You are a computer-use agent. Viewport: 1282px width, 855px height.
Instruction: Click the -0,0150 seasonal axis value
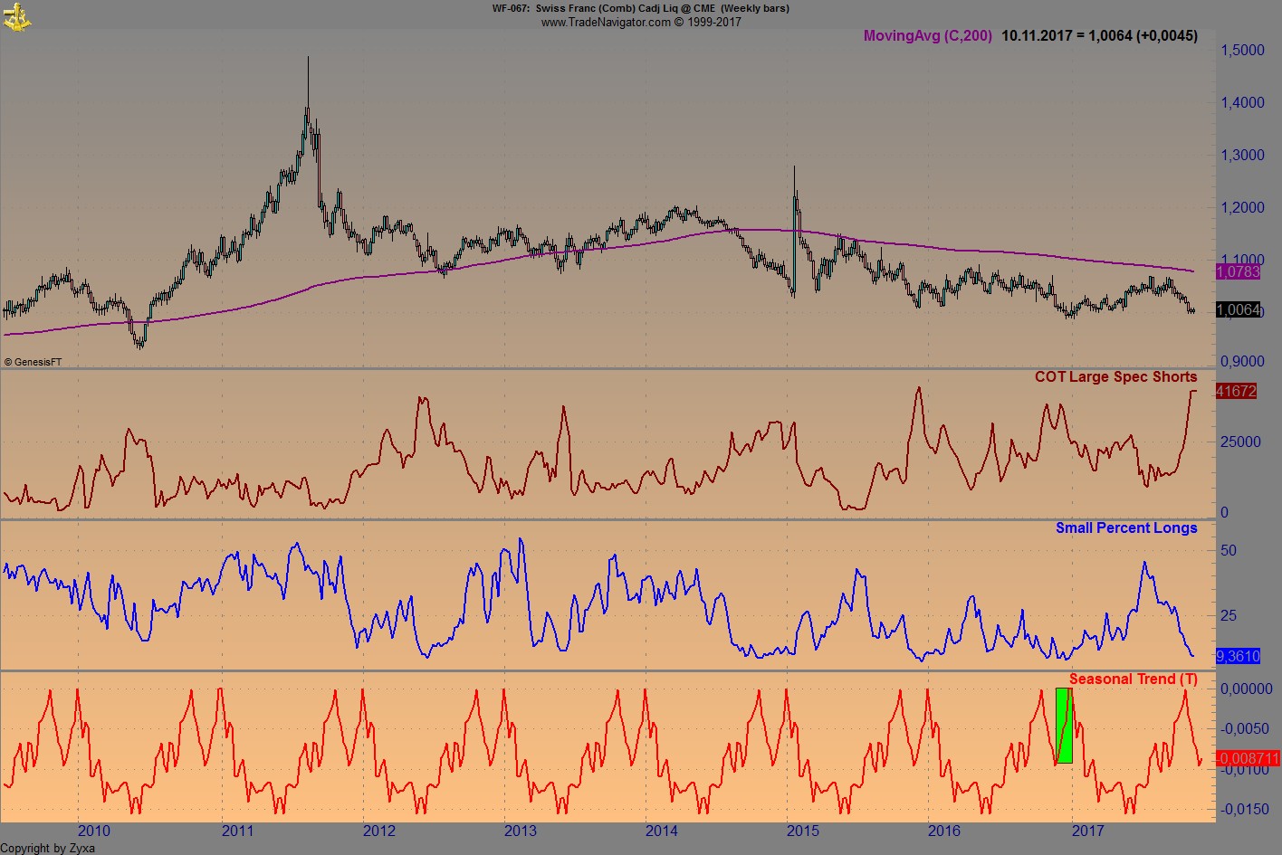[1244, 810]
